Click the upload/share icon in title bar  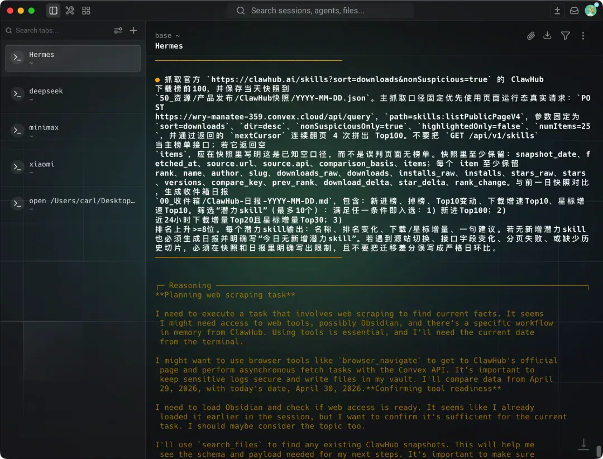[557, 11]
